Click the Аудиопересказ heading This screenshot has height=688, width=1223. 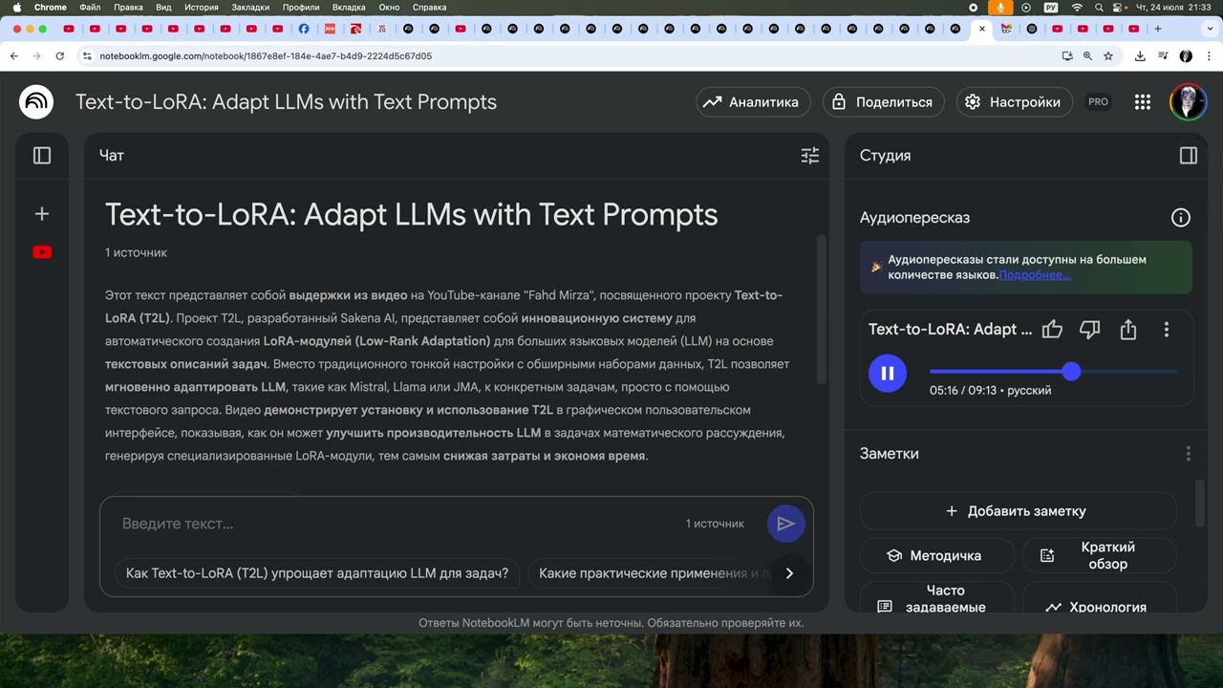(x=914, y=218)
